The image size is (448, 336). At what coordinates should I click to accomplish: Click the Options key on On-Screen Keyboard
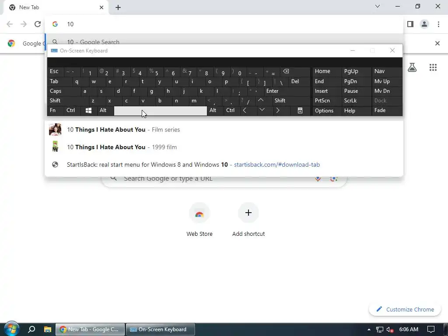[x=327, y=111]
